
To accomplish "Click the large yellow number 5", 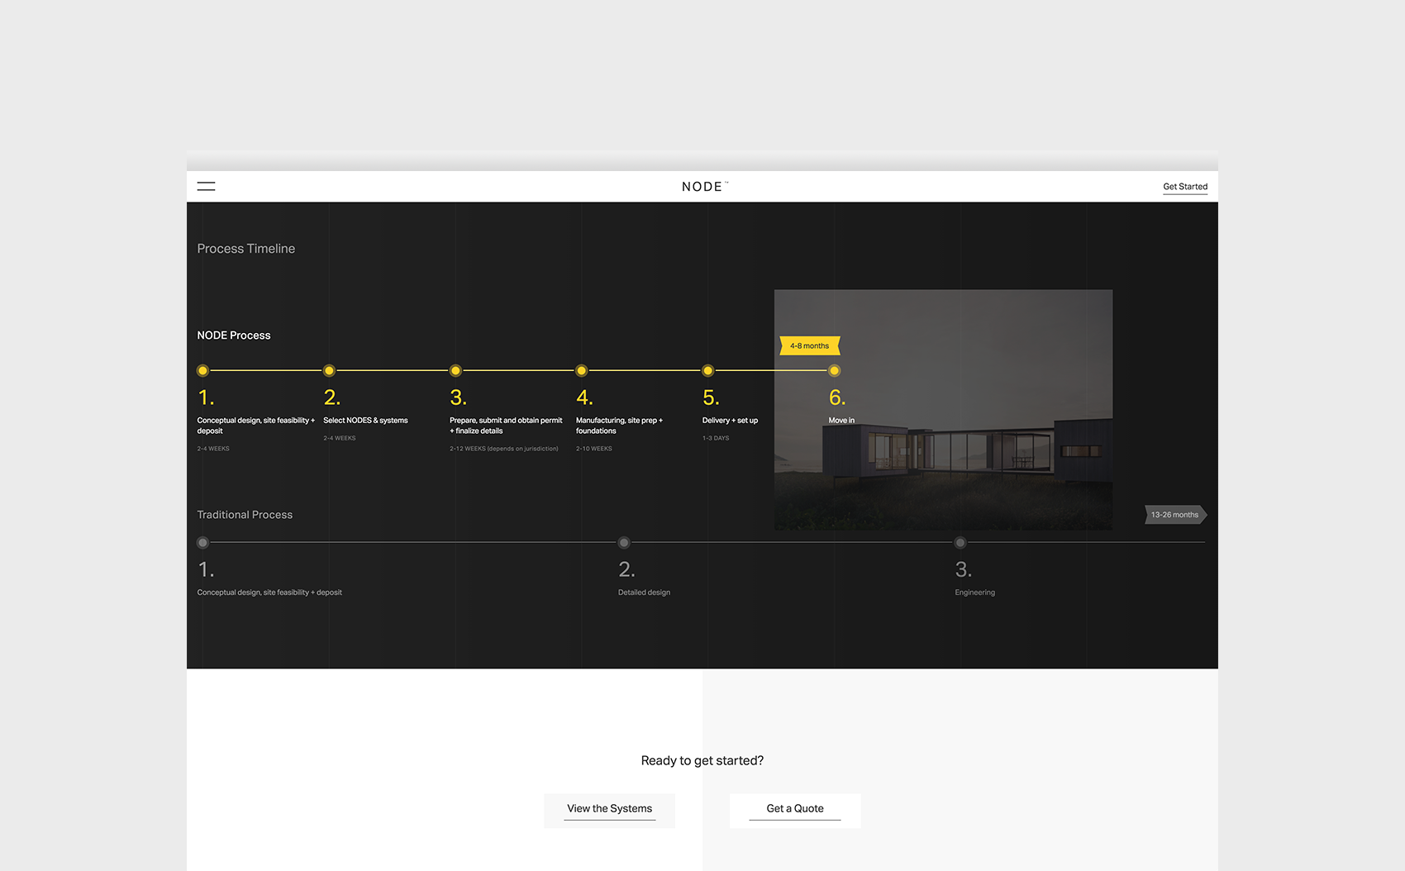I will [711, 397].
